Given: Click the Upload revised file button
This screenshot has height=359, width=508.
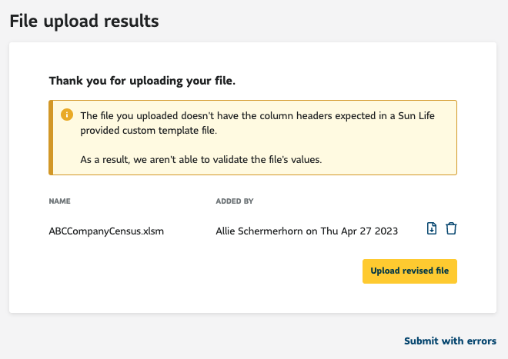Looking at the screenshot, I should click(x=409, y=271).
